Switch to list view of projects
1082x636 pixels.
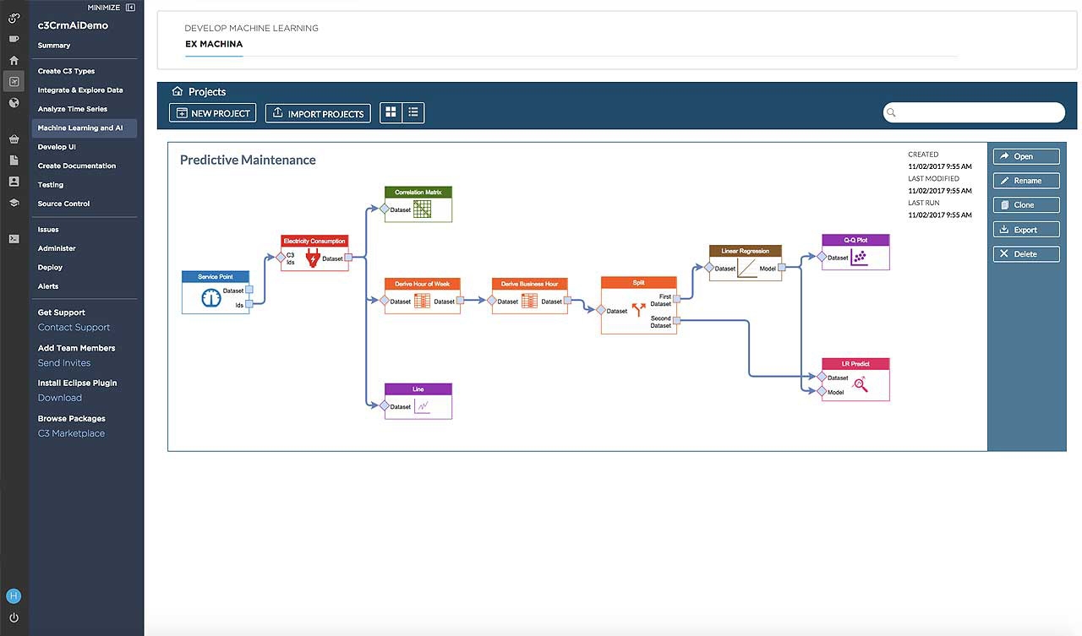tap(413, 112)
